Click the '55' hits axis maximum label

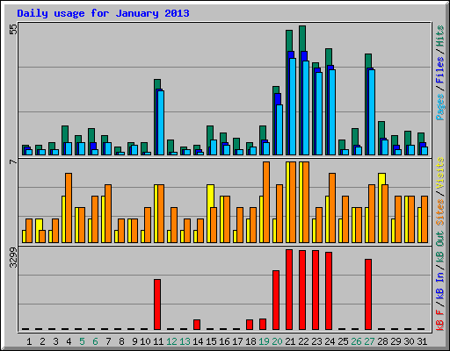(13, 29)
